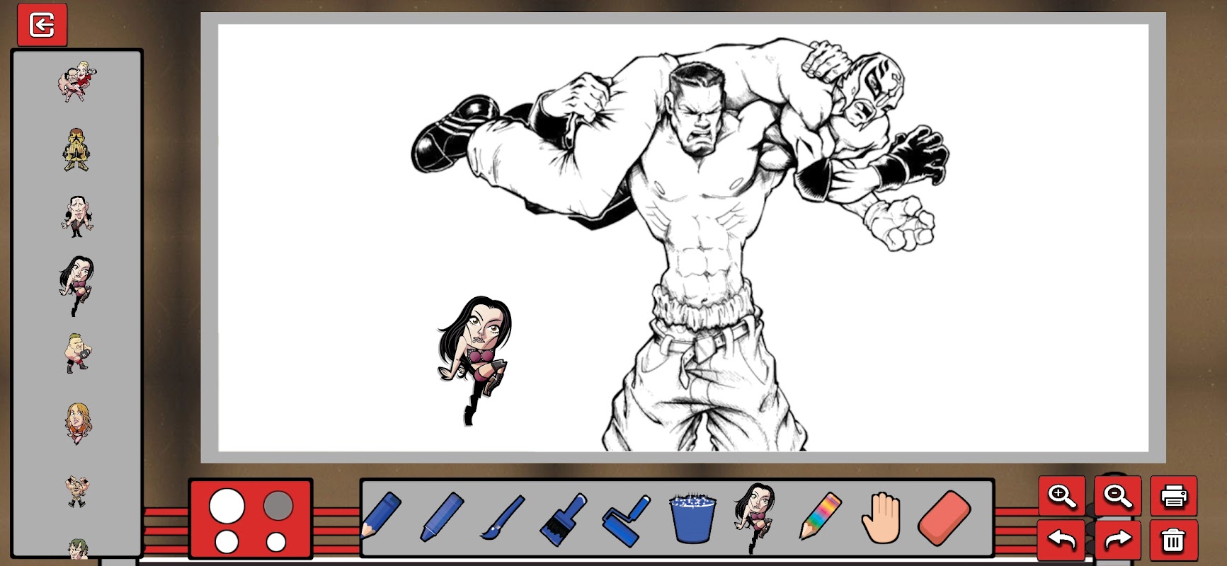Pick the wrestler in gold robe sticker
1227x566 pixels.
[x=76, y=149]
